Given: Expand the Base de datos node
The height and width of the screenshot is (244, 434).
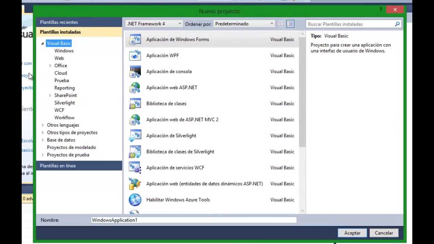Looking at the screenshot, I should tap(43, 140).
